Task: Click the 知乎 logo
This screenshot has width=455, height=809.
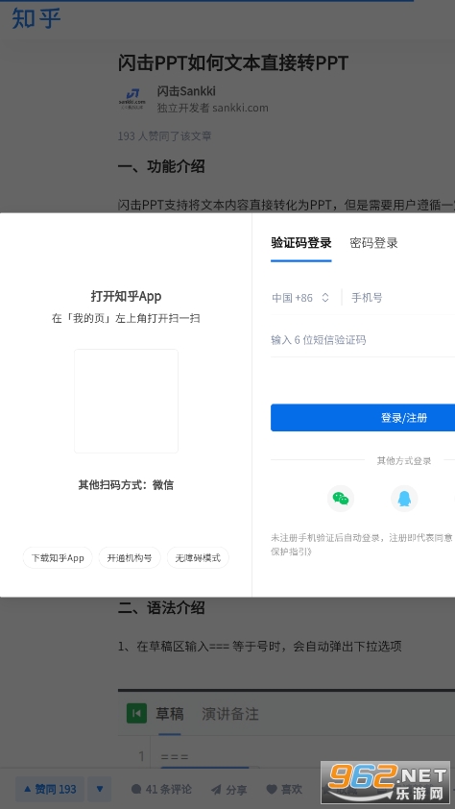Action: click(36, 18)
